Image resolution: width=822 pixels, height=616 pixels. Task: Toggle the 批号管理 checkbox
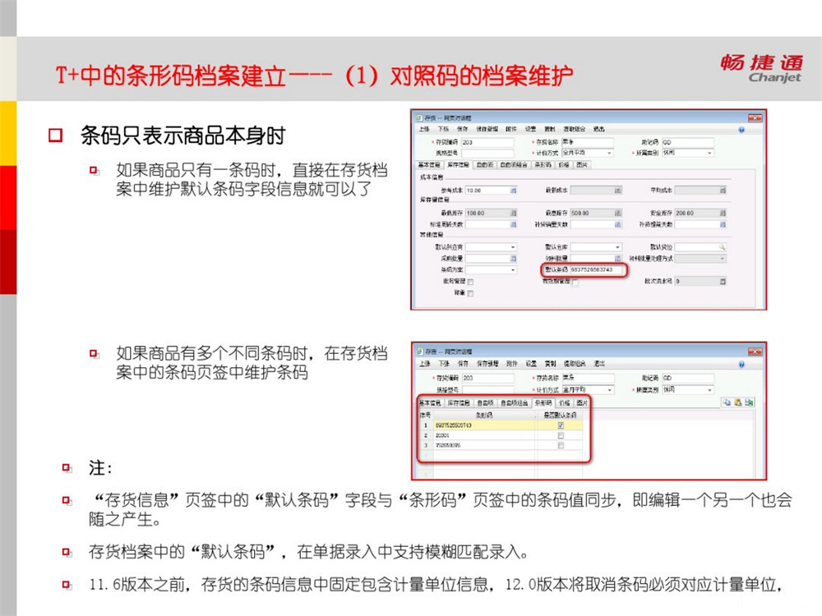coord(470,282)
